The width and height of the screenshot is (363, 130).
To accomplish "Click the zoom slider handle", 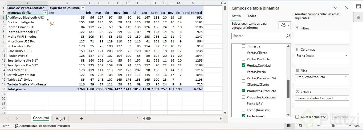I will click(x=333, y=125).
